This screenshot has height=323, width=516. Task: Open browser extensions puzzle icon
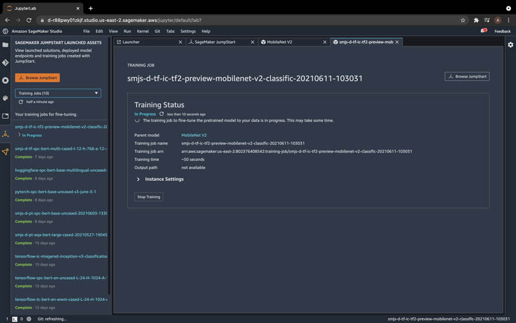tap(476, 20)
